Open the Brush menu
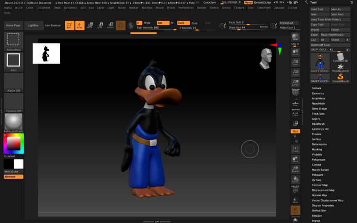357x223 pixels. (19, 8)
